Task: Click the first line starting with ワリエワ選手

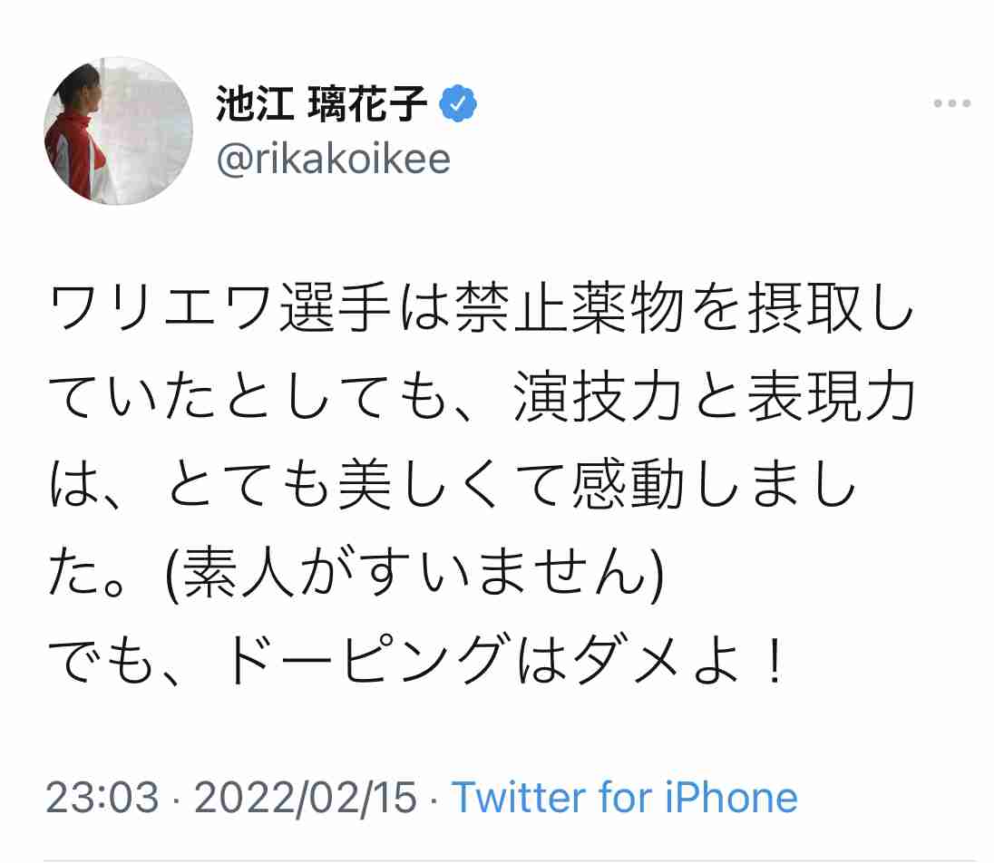Action: 482,308
